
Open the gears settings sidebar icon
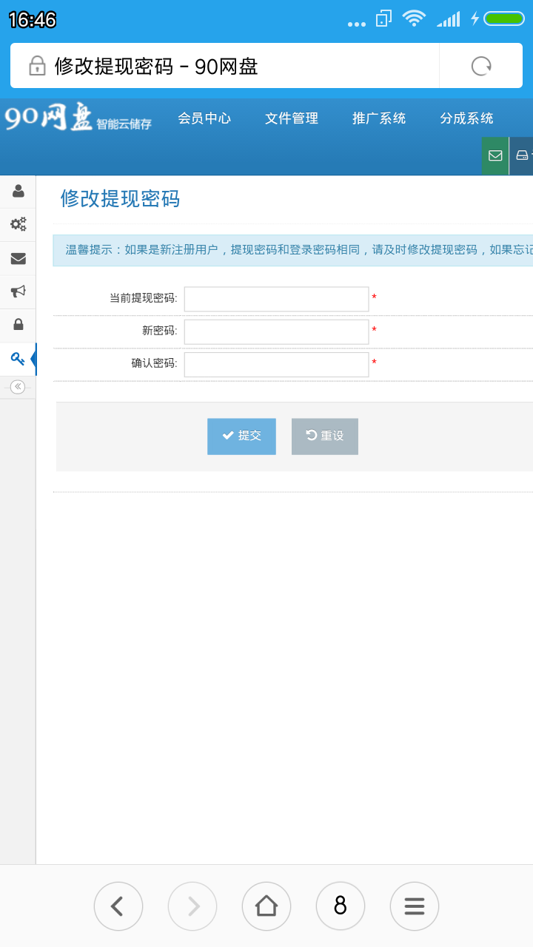(x=18, y=224)
